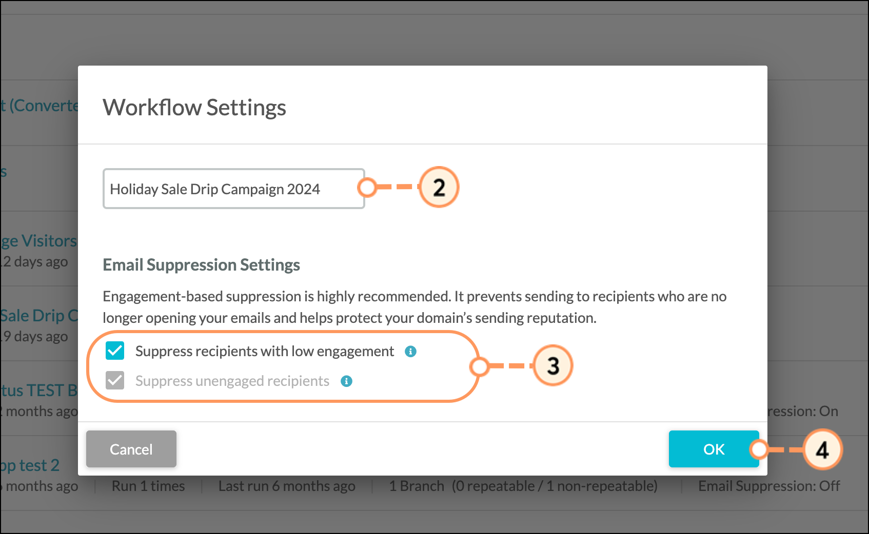Image resolution: width=869 pixels, height=534 pixels.
Task: Confirm settings with the OK button
Action: [714, 449]
